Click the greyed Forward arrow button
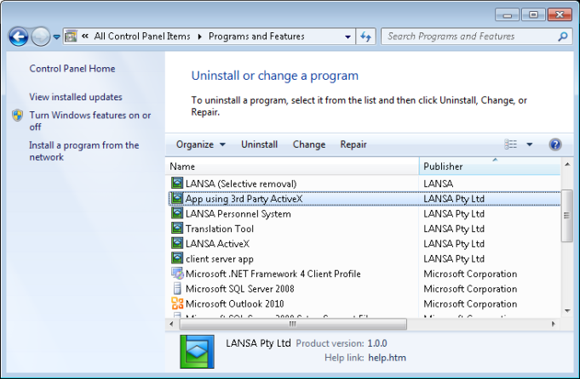The height and width of the screenshot is (379, 580). pyautogui.click(x=40, y=37)
